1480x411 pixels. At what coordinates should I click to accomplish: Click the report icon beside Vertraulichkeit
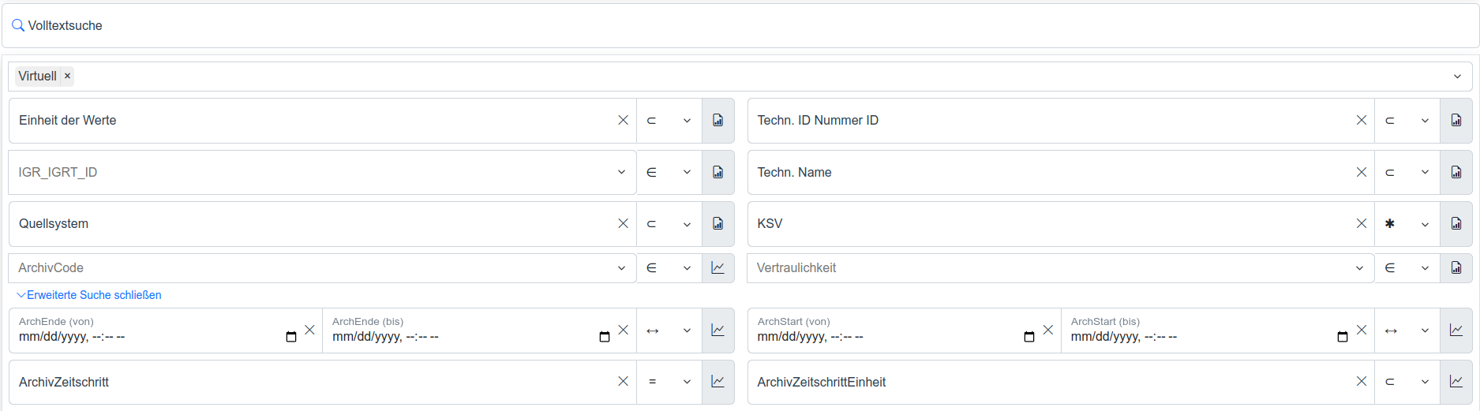[1456, 268]
